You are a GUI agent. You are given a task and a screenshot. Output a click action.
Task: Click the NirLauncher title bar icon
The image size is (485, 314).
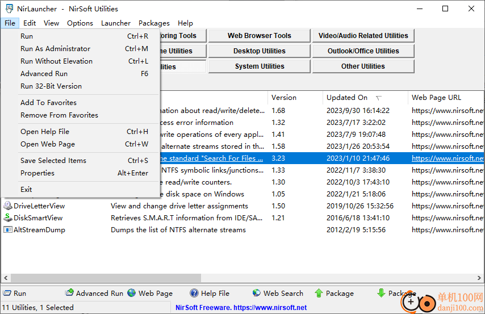9,9
